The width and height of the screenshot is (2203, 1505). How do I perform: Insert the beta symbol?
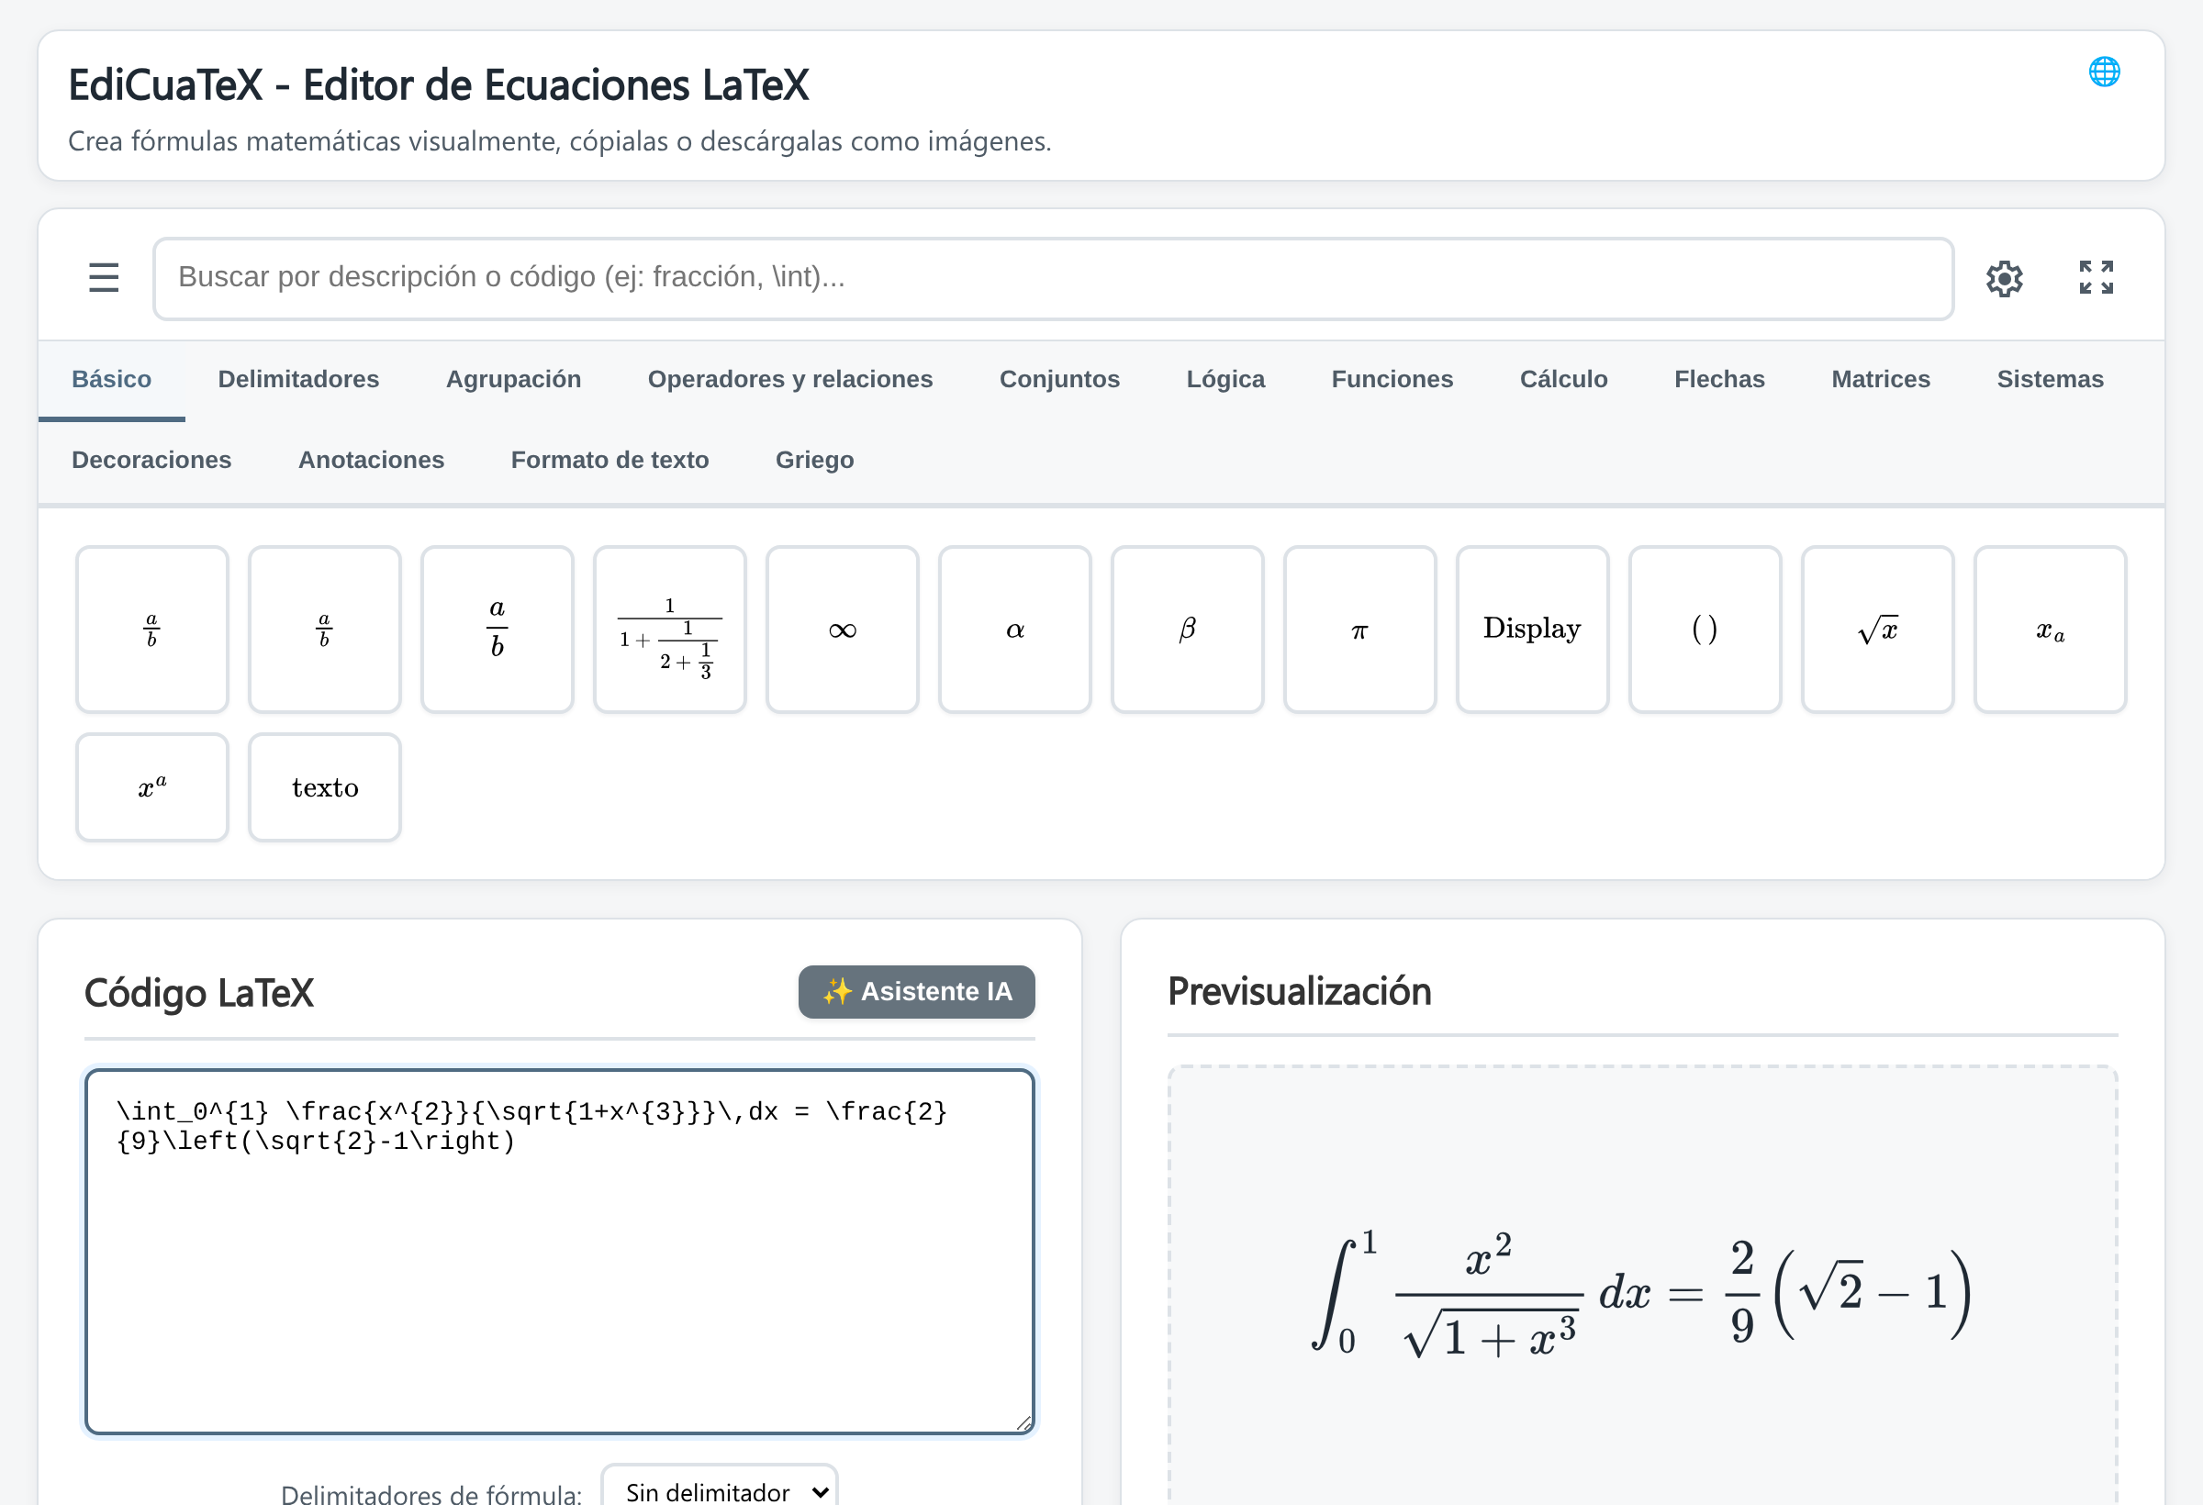[x=1188, y=630]
